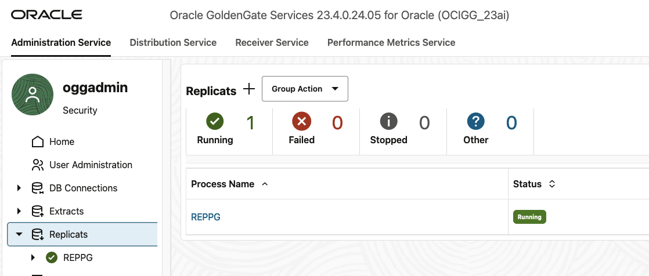
Task: Open Extracts in the sidebar
Action: tap(66, 211)
